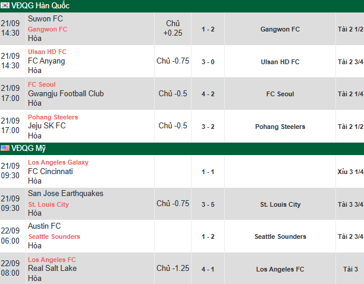The width and height of the screenshot is (364, 284).
Task: Select St. Louis City predicted winner
Action: (x=280, y=204)
